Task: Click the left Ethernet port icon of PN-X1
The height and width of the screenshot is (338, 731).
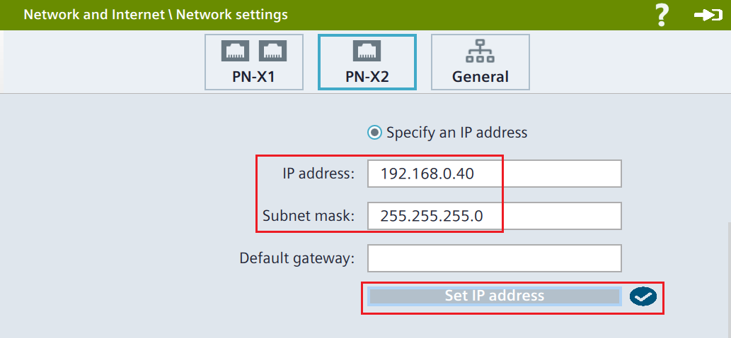Action: tap(235, 51)
